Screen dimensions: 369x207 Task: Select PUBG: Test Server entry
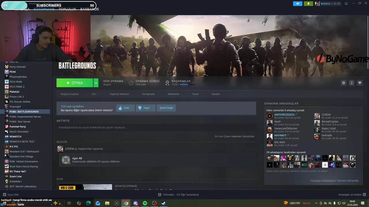(20, 122)
